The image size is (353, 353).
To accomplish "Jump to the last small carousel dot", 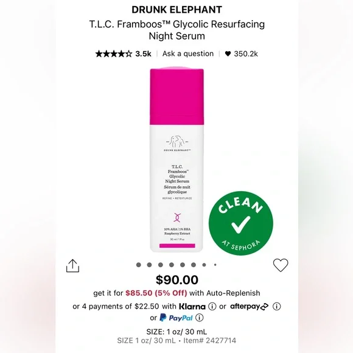I will 215,265.
